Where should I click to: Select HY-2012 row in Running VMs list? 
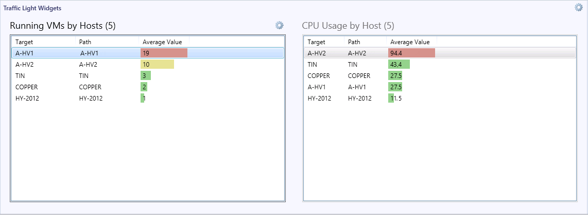coord(147,98)
